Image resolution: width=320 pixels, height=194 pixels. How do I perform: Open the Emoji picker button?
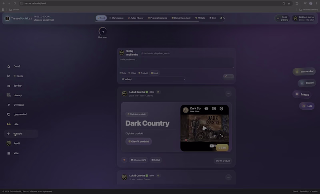click(155, 73)
